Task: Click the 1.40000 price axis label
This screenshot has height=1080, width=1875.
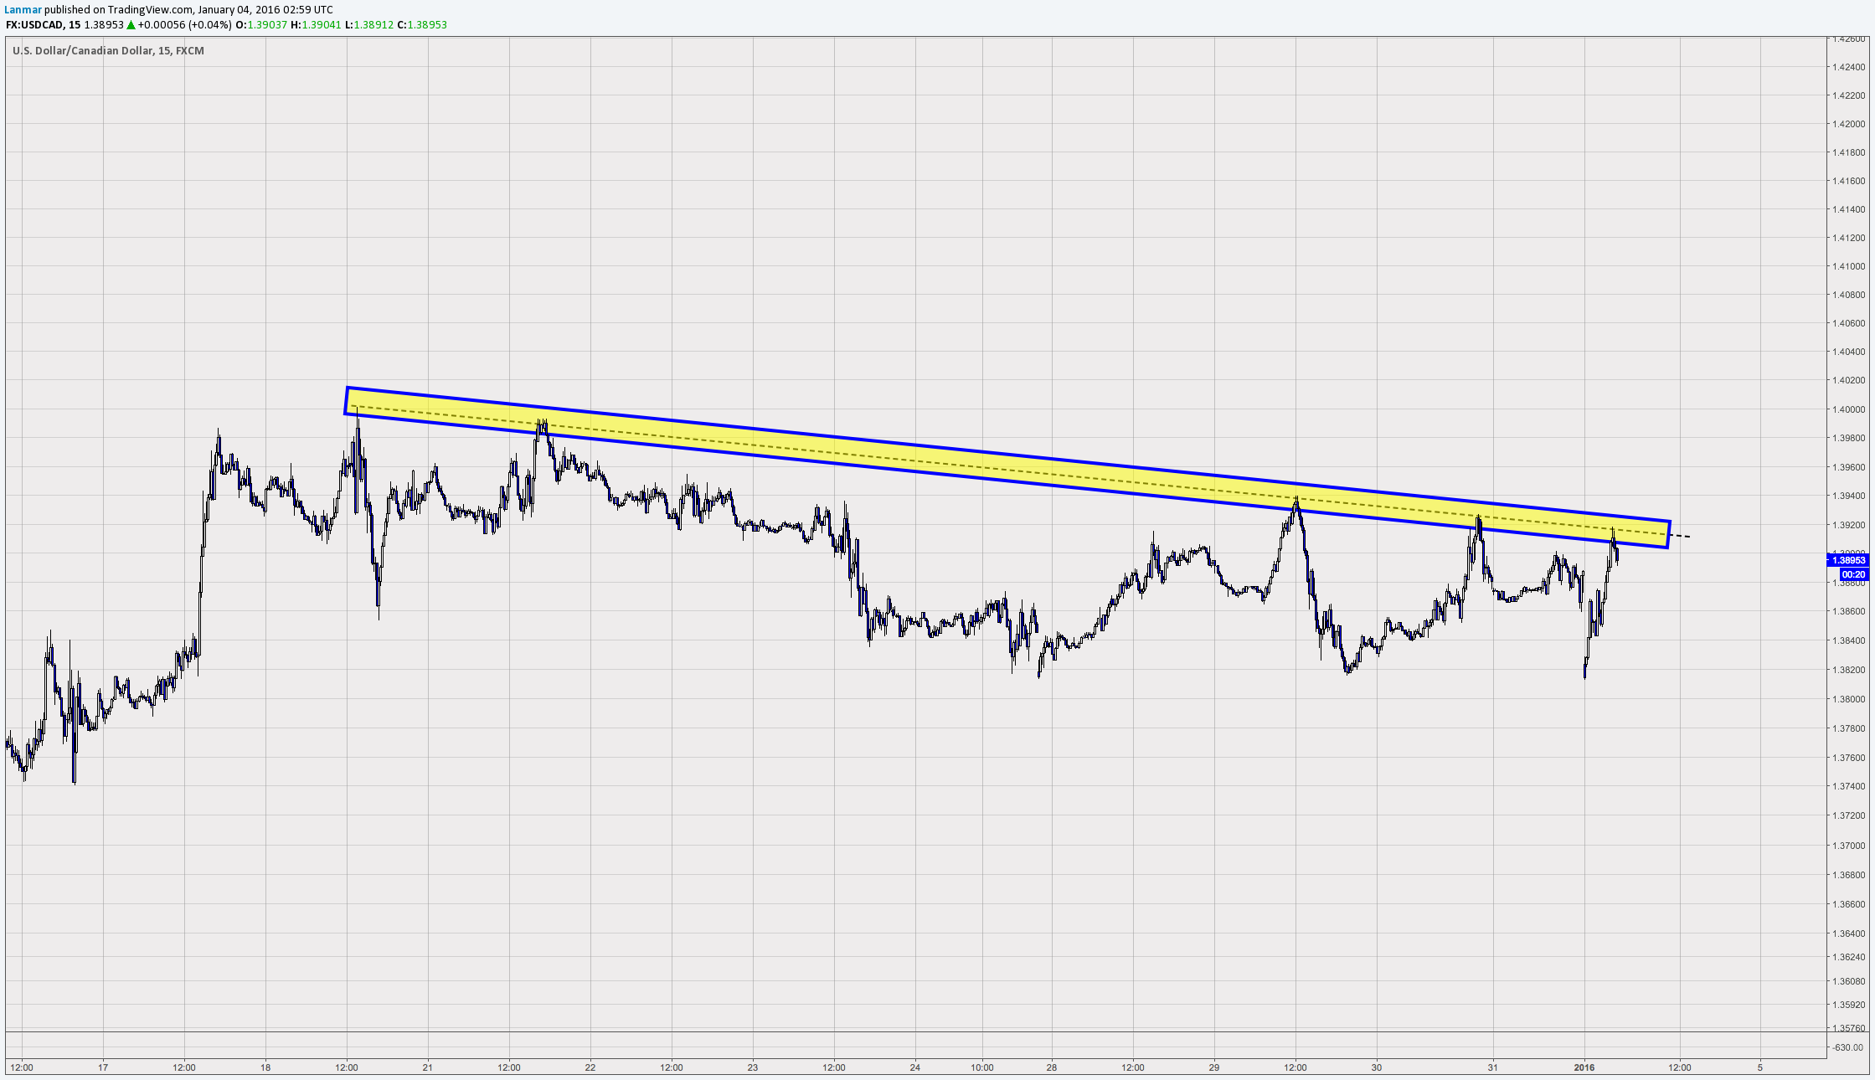Action: pyautogui.click(x=1848, y=409)
